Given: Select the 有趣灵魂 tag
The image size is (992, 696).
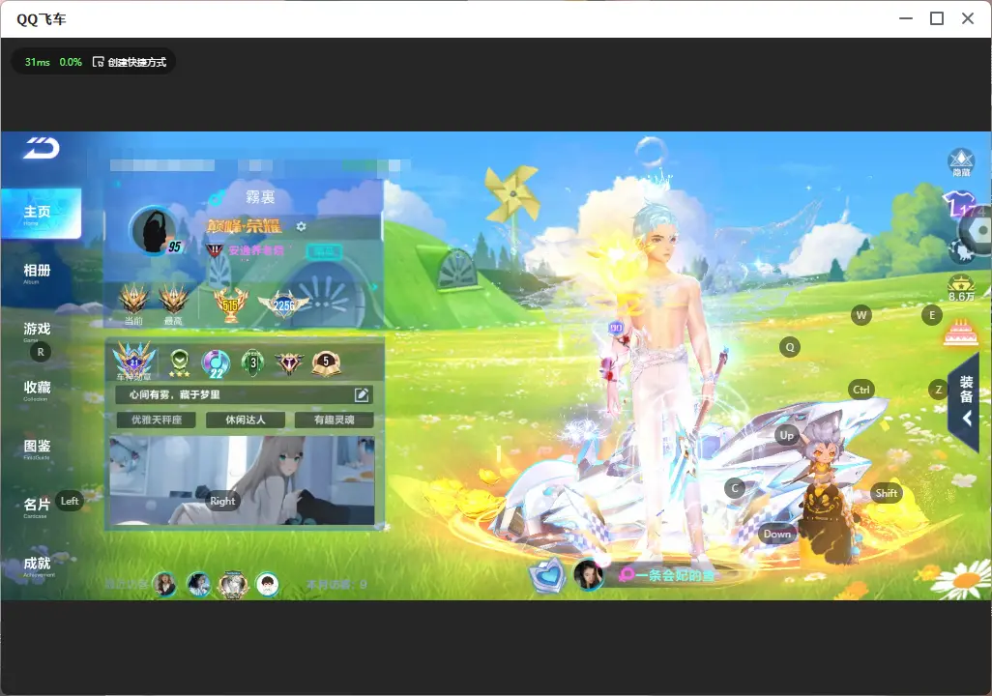Looking at the screenshot, I should pyautogui.click(x=334, y=420).
